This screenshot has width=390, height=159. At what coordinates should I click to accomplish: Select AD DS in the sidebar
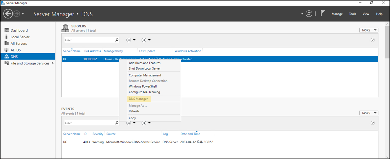tap(16, 50)
